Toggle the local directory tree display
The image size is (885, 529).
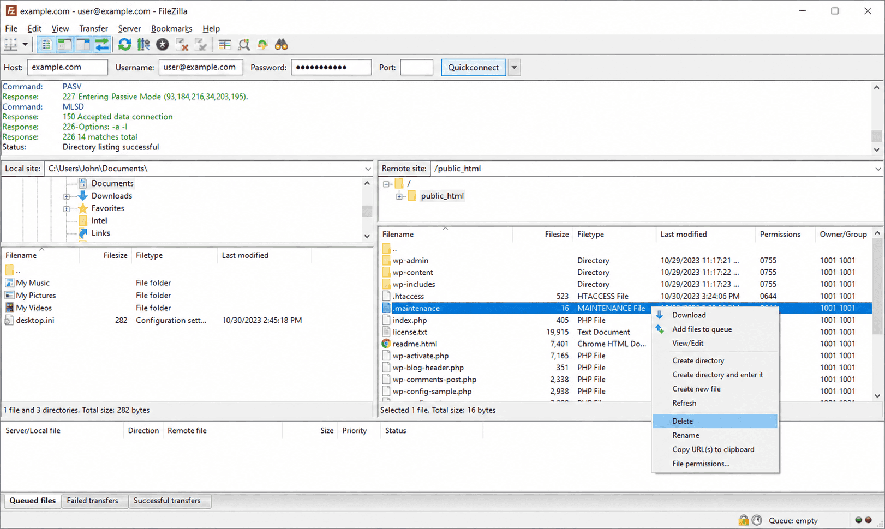[65, 45]
